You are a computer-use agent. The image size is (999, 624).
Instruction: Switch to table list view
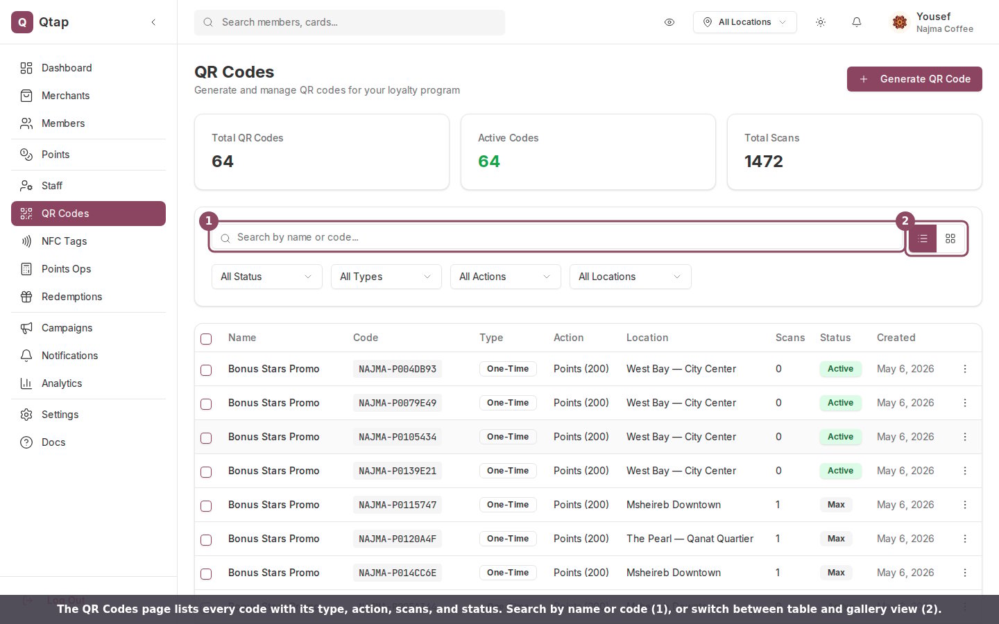click(x=923, y=239)
